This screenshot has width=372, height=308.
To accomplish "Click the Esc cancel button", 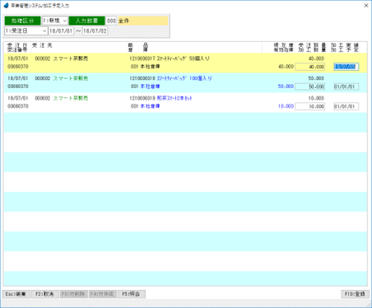I will [16, 294].
